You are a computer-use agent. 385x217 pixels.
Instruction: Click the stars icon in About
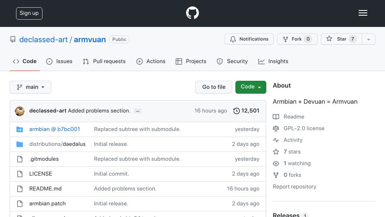pyautogui.click(x=276, y=151)
